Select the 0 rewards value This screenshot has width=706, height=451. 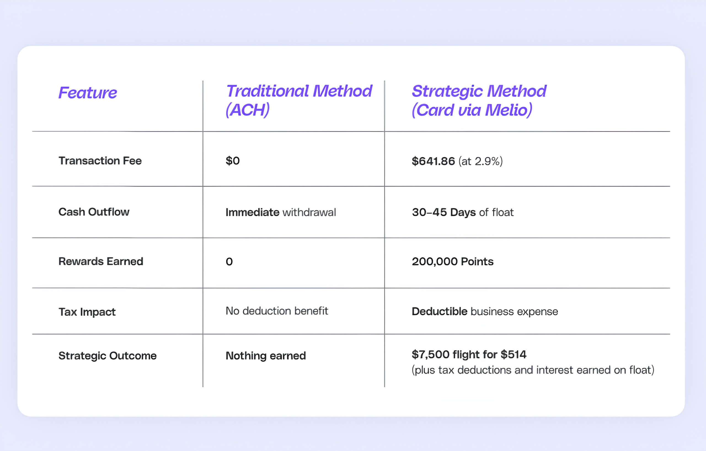229,261
